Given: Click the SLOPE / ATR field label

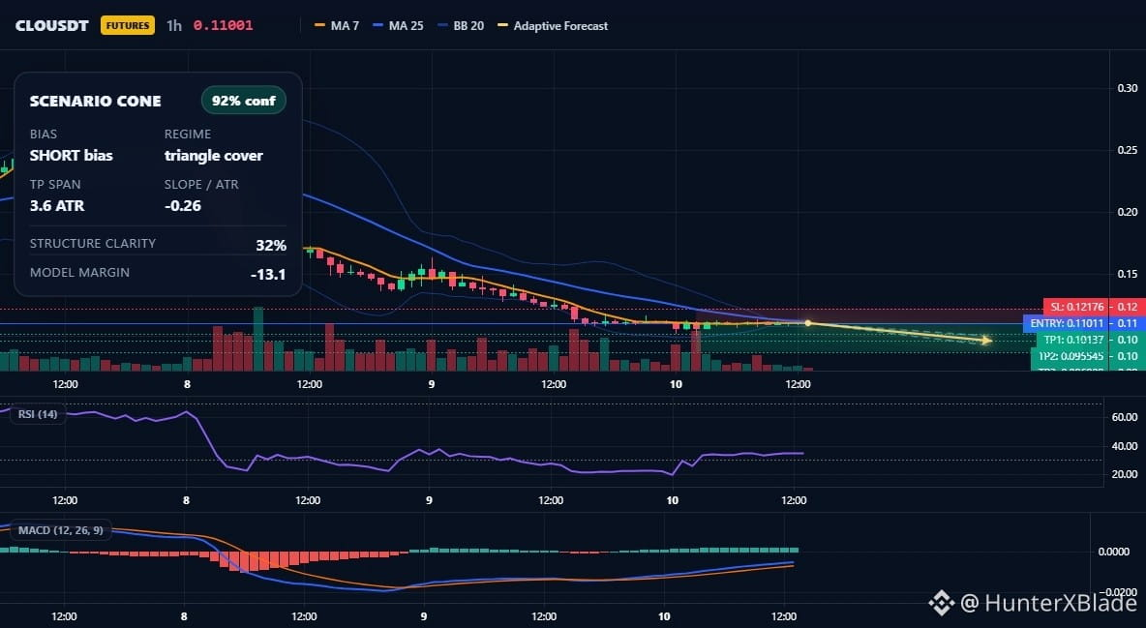Looking at the screenshot, I should click(x=201, y=184).
